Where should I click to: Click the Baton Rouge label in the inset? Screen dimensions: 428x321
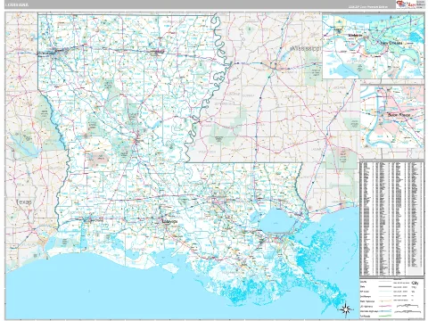(x=399, y=115)
